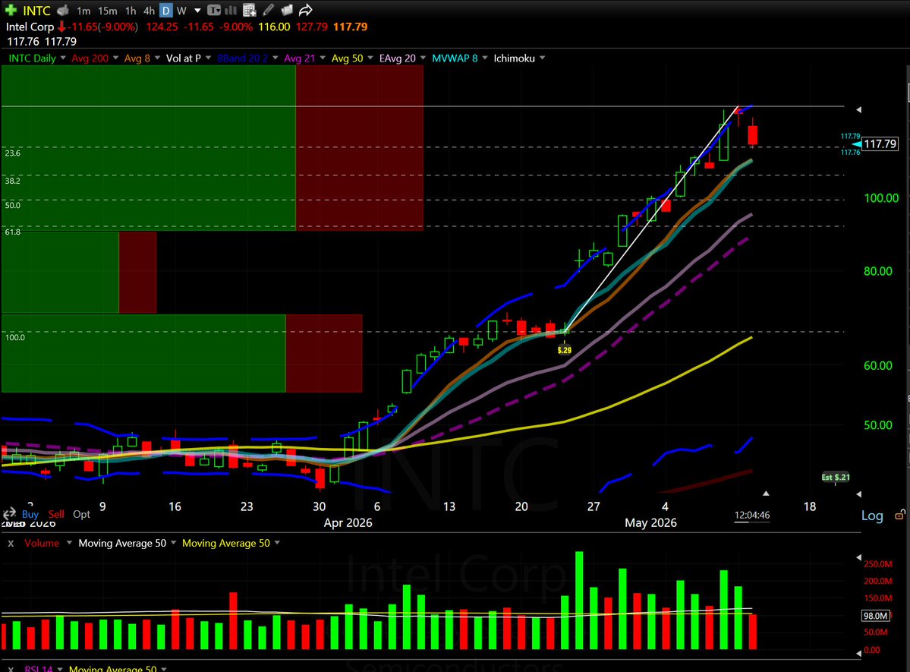Click the share arrow icon
The image size is (910, 672).
click(305, 10)
